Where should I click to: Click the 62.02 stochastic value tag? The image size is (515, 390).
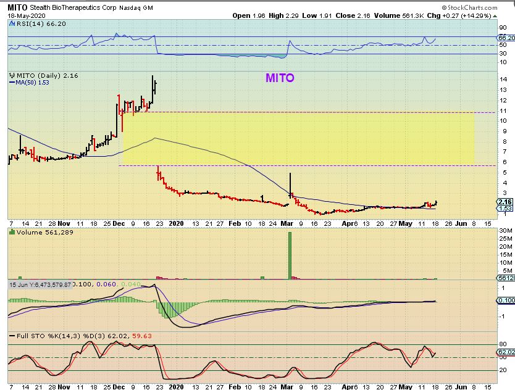tap(506, 352)
